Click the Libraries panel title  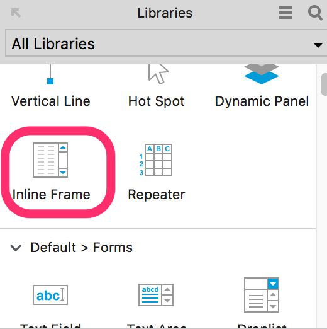(165, 13)
